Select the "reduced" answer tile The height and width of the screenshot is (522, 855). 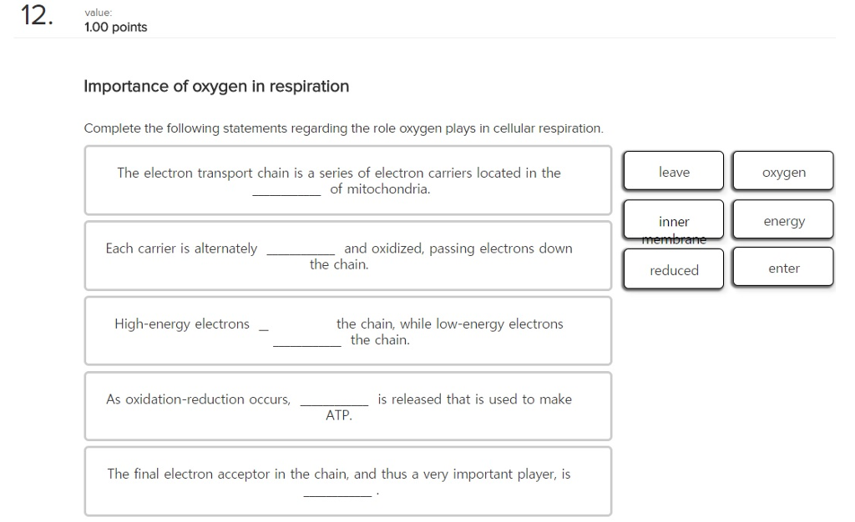(x=673, y=269)
